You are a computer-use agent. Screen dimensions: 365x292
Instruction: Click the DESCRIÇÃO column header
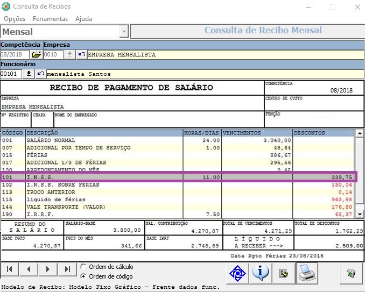(x=104, y=133)
